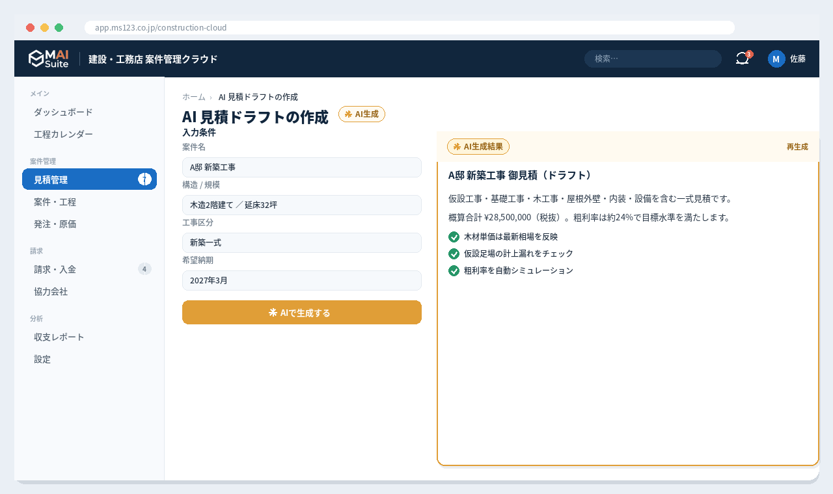Click 建設・工務店 案件管理クラウド header title

153,58
